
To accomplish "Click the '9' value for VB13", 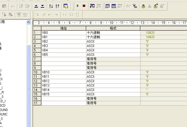I will point(147,85).
